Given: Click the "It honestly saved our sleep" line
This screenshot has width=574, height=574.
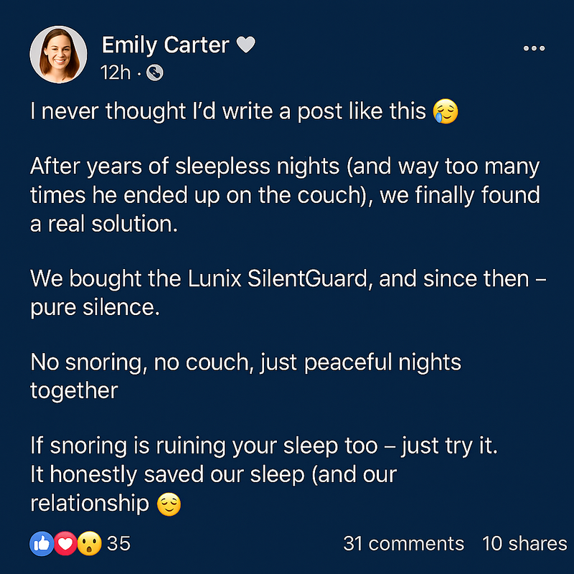Looking at the screenshot, I should [x=214, y=474].
